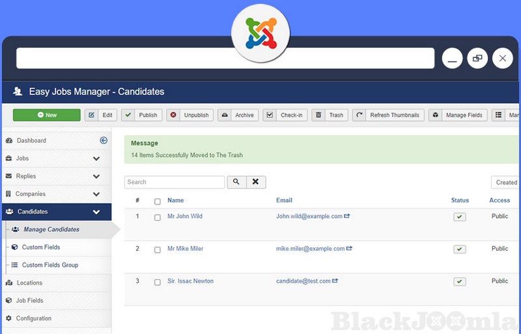The height and width of the screenshot is (334, 521).
Task: Open Custom Fields Group menu item
Action: tap(49, 265)
